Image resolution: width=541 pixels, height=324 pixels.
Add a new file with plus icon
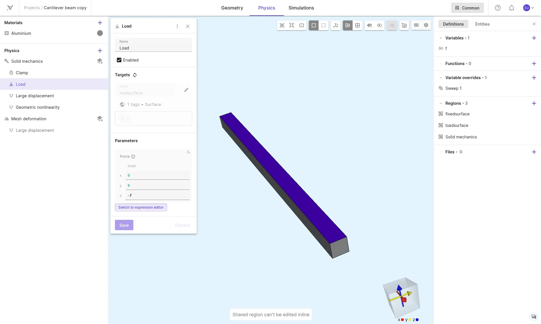(x=534, y=152)
